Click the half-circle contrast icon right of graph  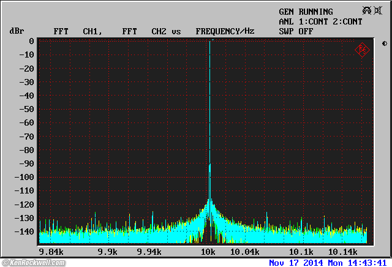click(384, 43)
